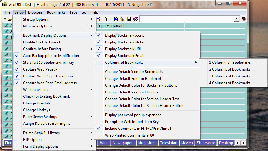This screenshot has height=151, width=268.
Task: Open the Browsers menu
Action: pos(35,12)
